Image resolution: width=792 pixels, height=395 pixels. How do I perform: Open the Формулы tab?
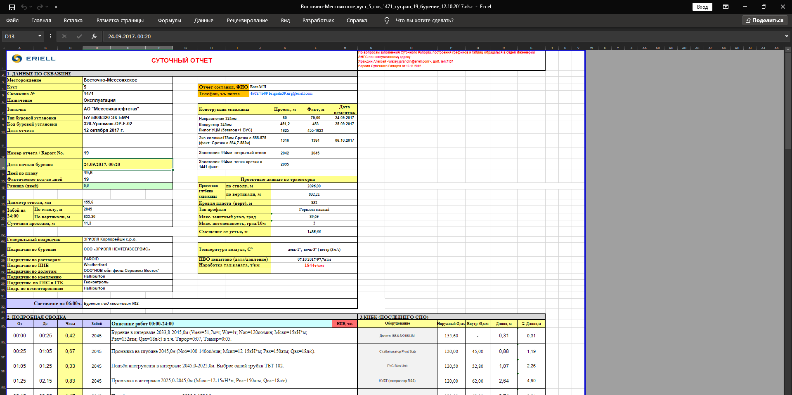point(170,20)
